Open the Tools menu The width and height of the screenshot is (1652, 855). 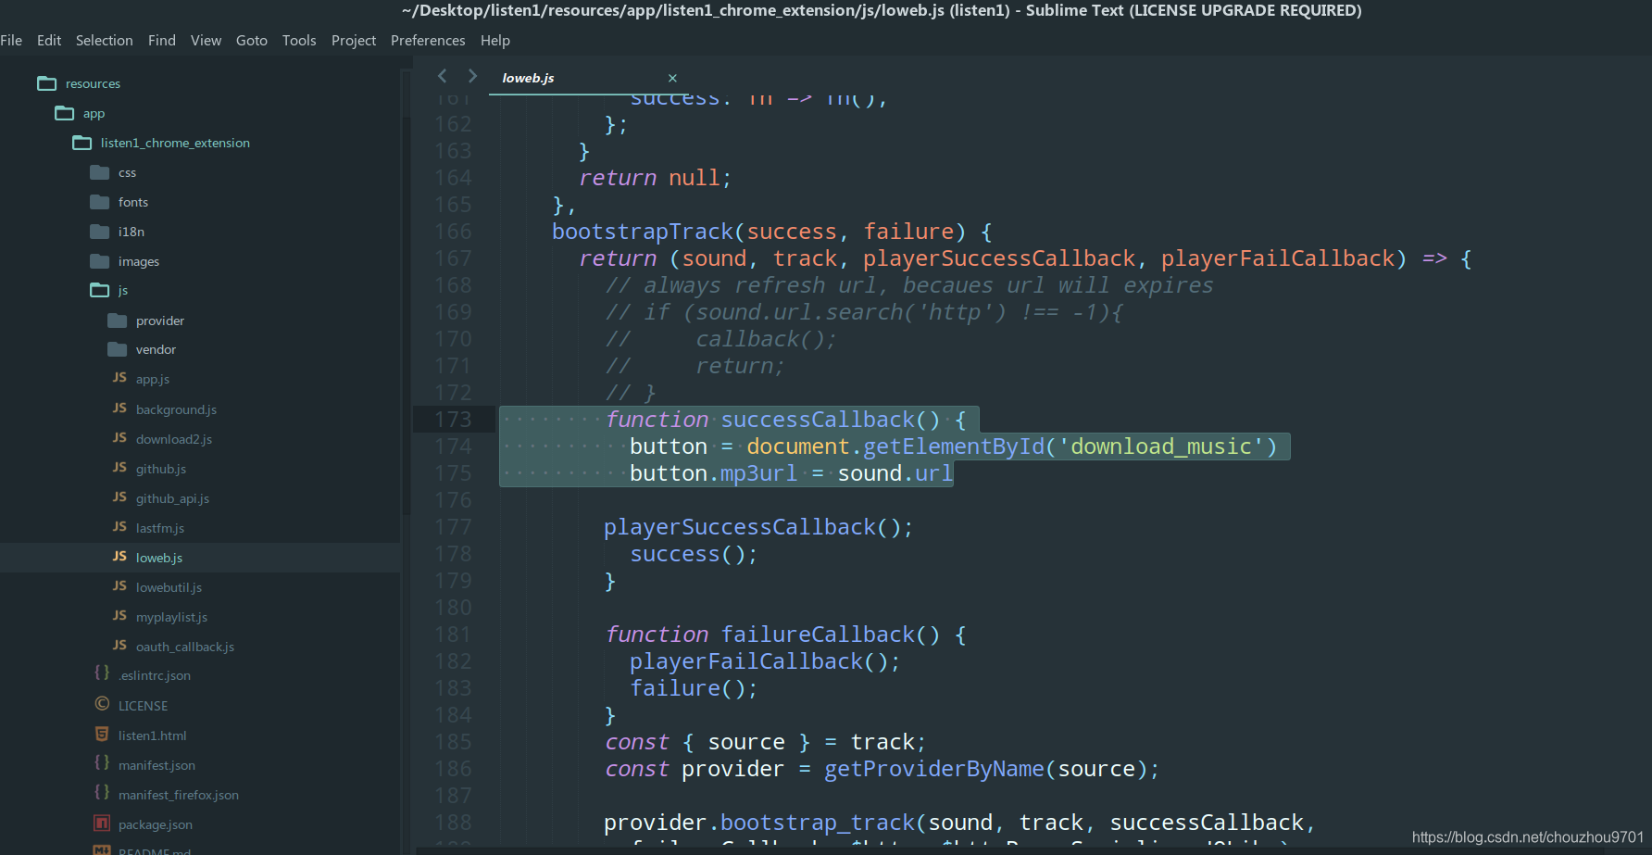coord(299,41)
